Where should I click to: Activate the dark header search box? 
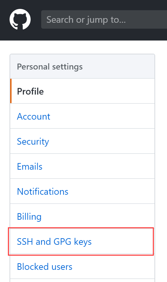point(104,19)
